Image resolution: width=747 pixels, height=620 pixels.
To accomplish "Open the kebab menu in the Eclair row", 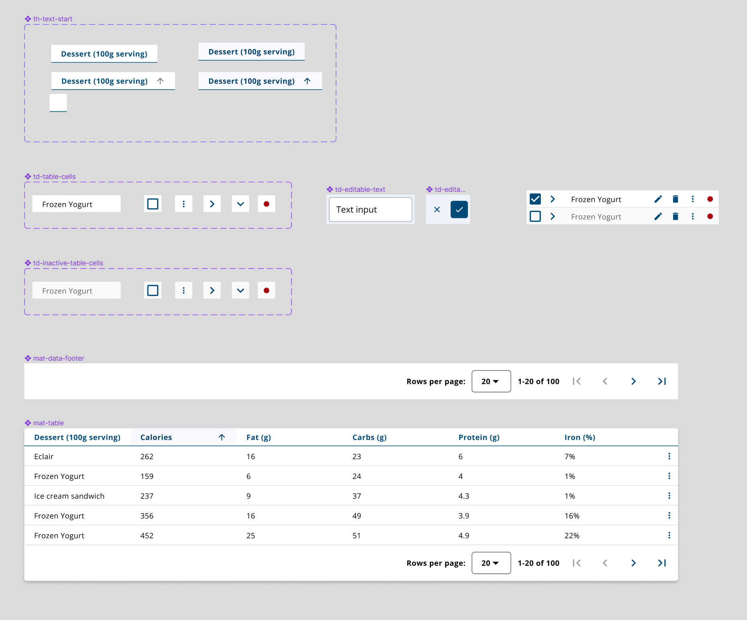I will 669,456.
